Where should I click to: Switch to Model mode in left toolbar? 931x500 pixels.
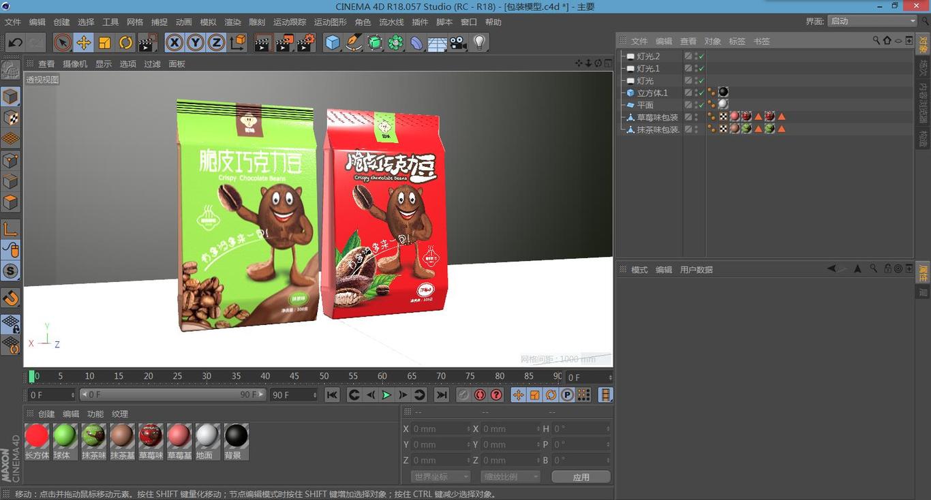click(10, 96)
